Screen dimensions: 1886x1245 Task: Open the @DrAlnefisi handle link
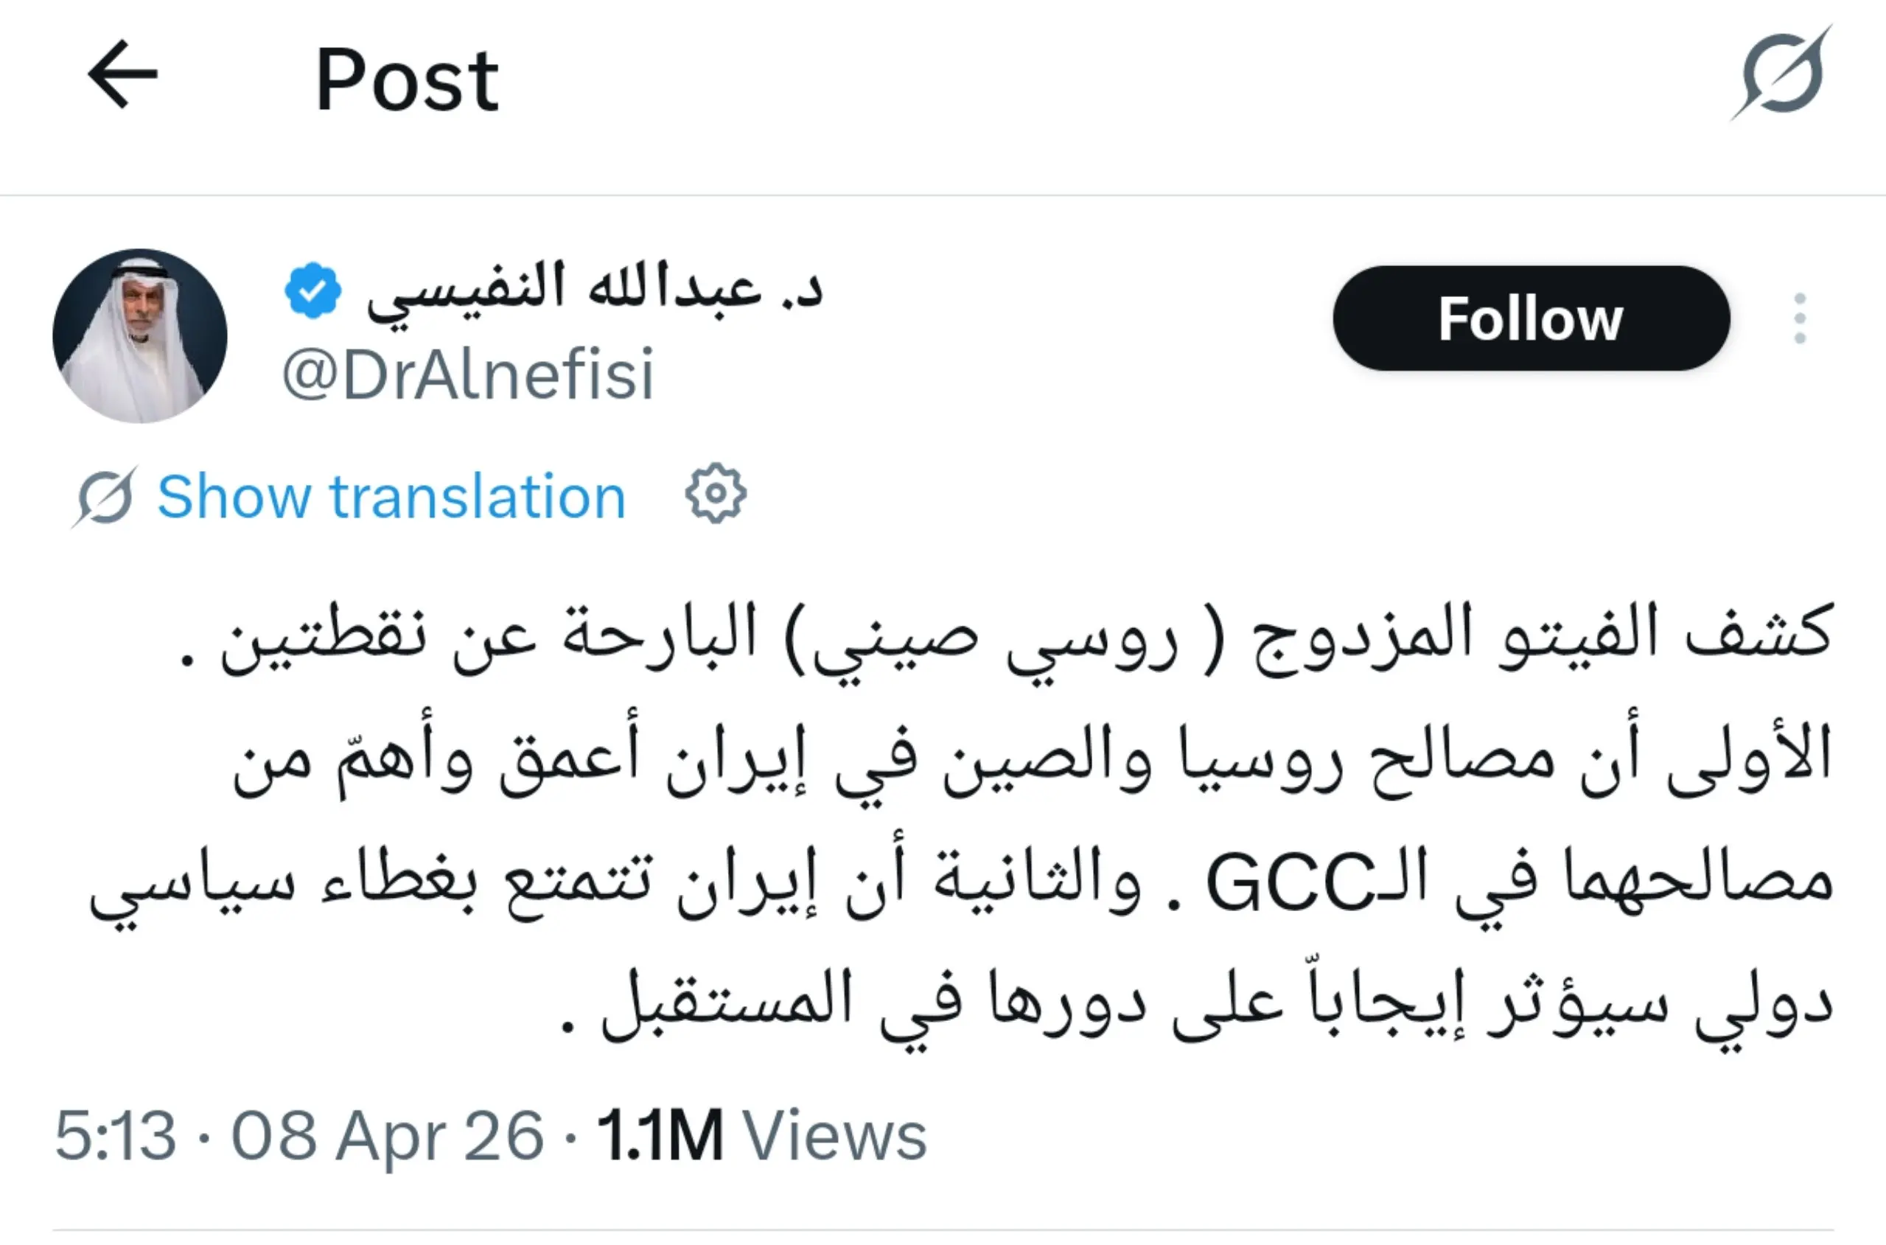pos(468,374)
